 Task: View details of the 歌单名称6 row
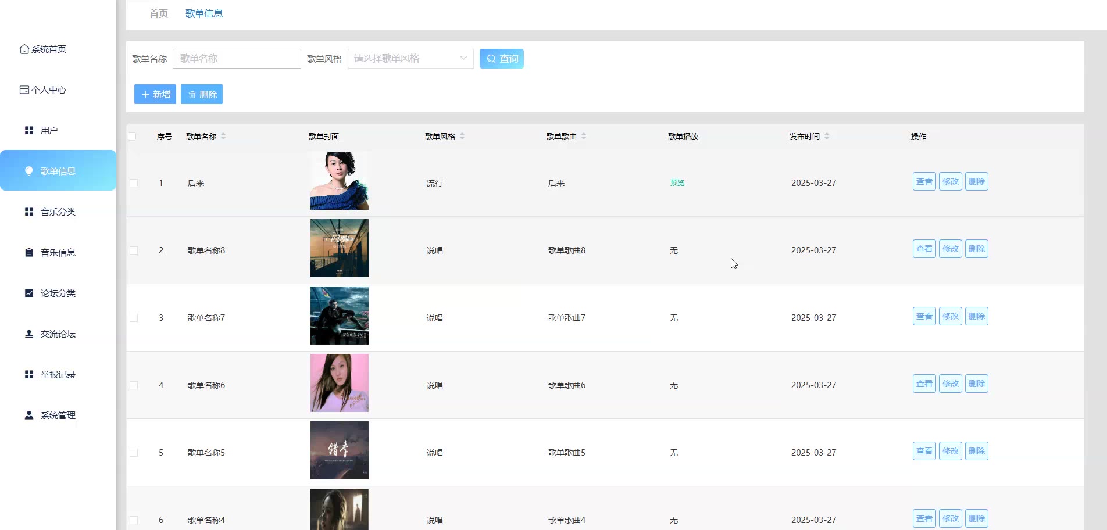pyautogui.click(x=924, y=384)
